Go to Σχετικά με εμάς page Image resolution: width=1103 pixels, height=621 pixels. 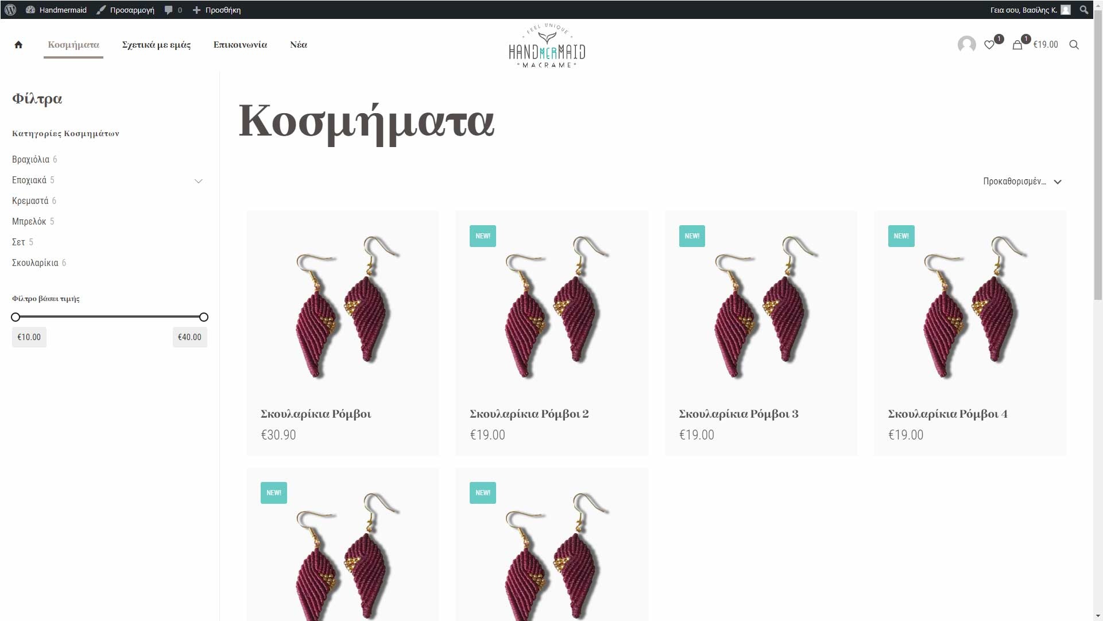(156, 45)
